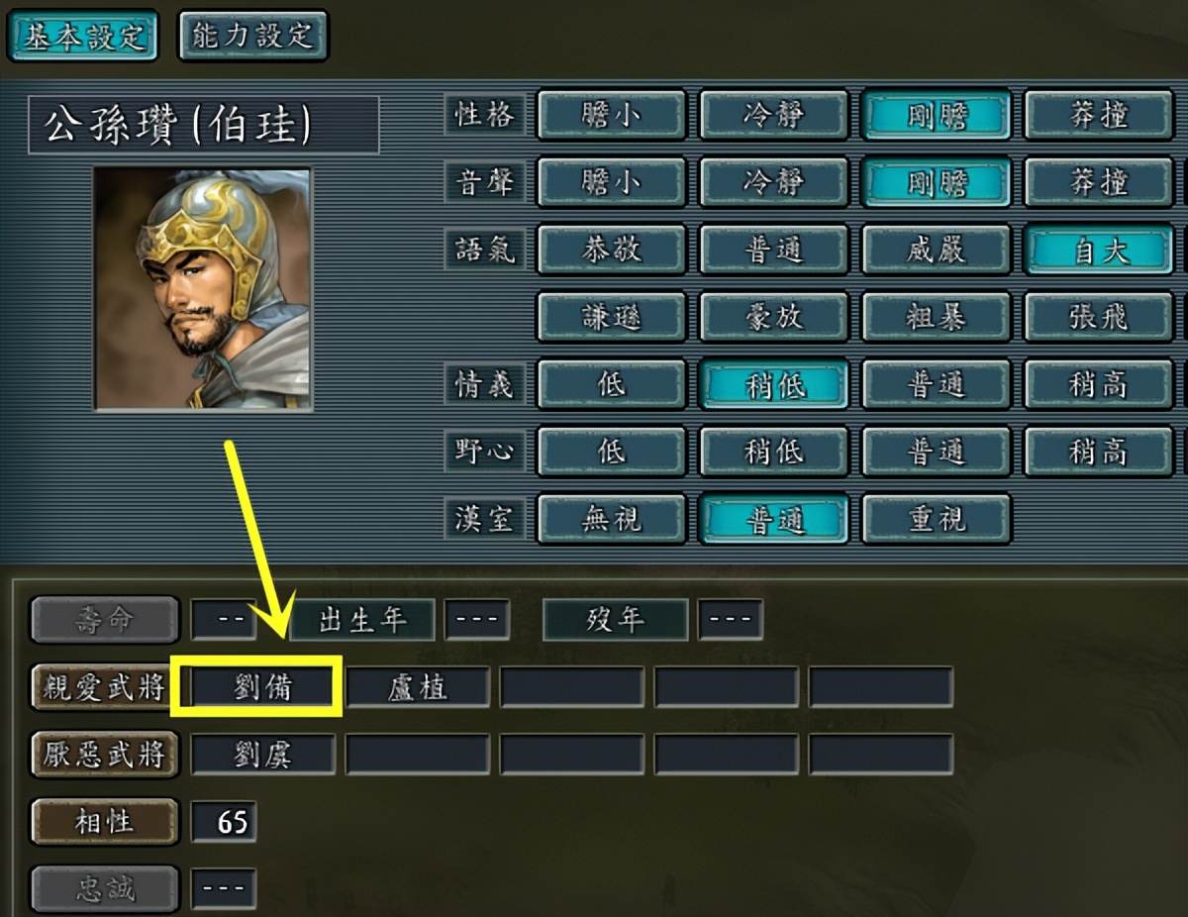
Task: Click the 親愛武將 button
Action: pyautogui.click(x=105, y=686)
